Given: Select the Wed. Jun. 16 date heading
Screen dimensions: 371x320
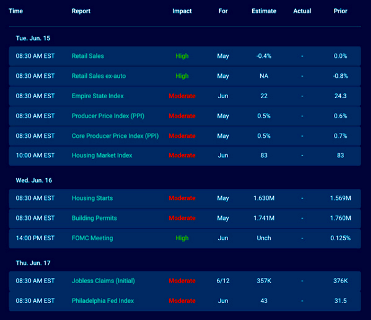Looking at the screenshot, I should 34,180.
